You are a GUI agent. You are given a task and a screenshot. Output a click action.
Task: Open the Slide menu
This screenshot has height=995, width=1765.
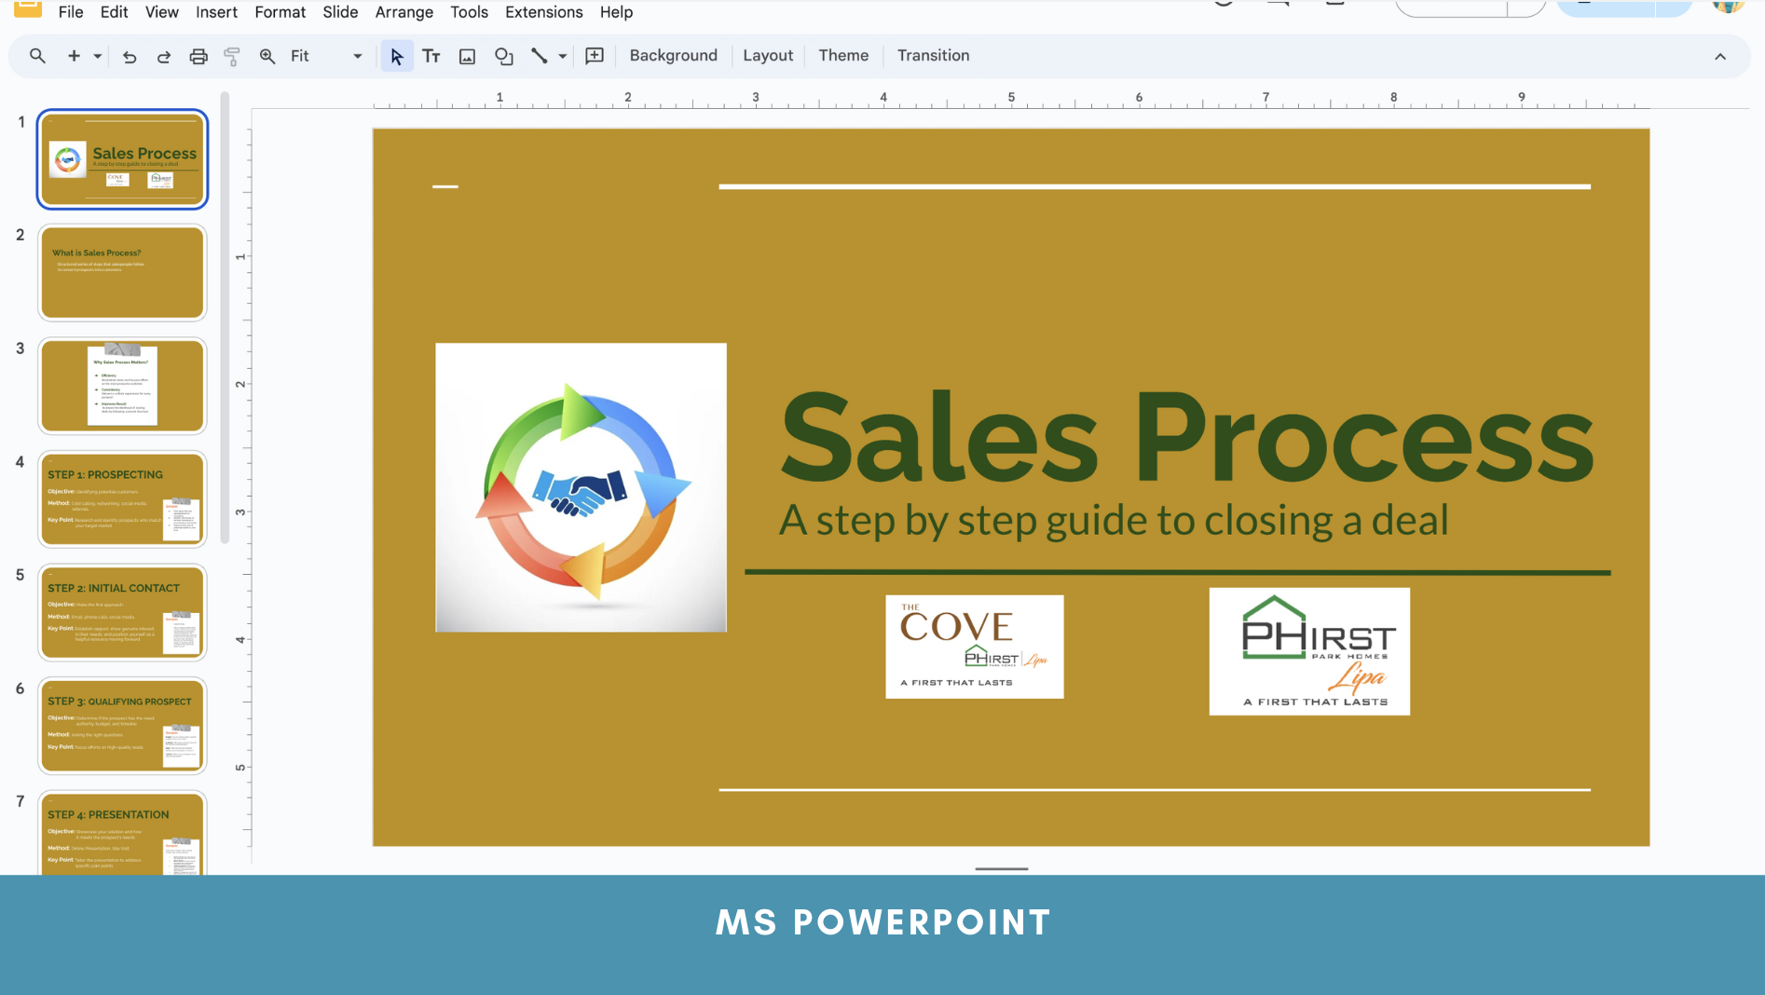340,12
